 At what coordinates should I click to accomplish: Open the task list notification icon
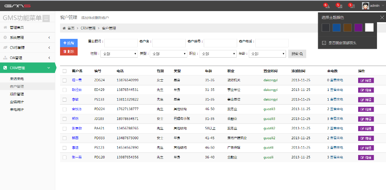click(x=351, y=6)
